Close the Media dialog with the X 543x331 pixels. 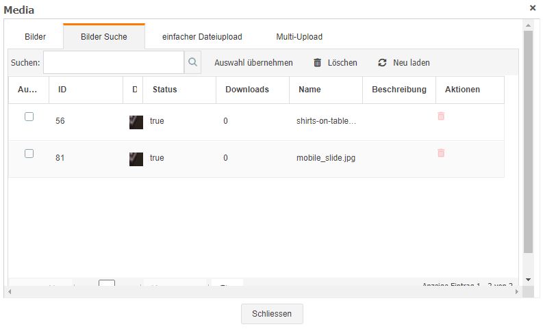[x=533, y=8]
